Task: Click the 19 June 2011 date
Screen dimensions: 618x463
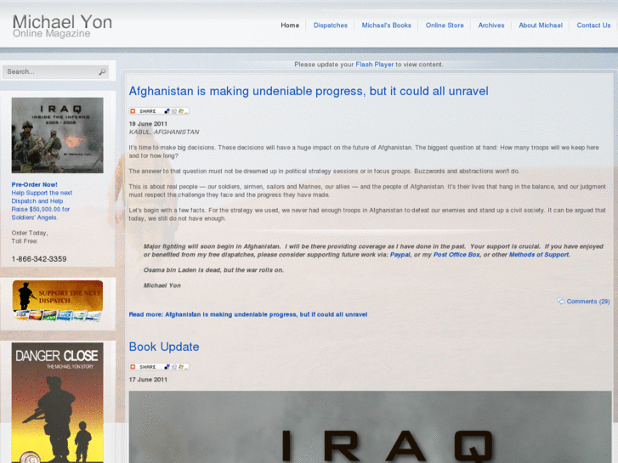Action: tap(148, 124)
